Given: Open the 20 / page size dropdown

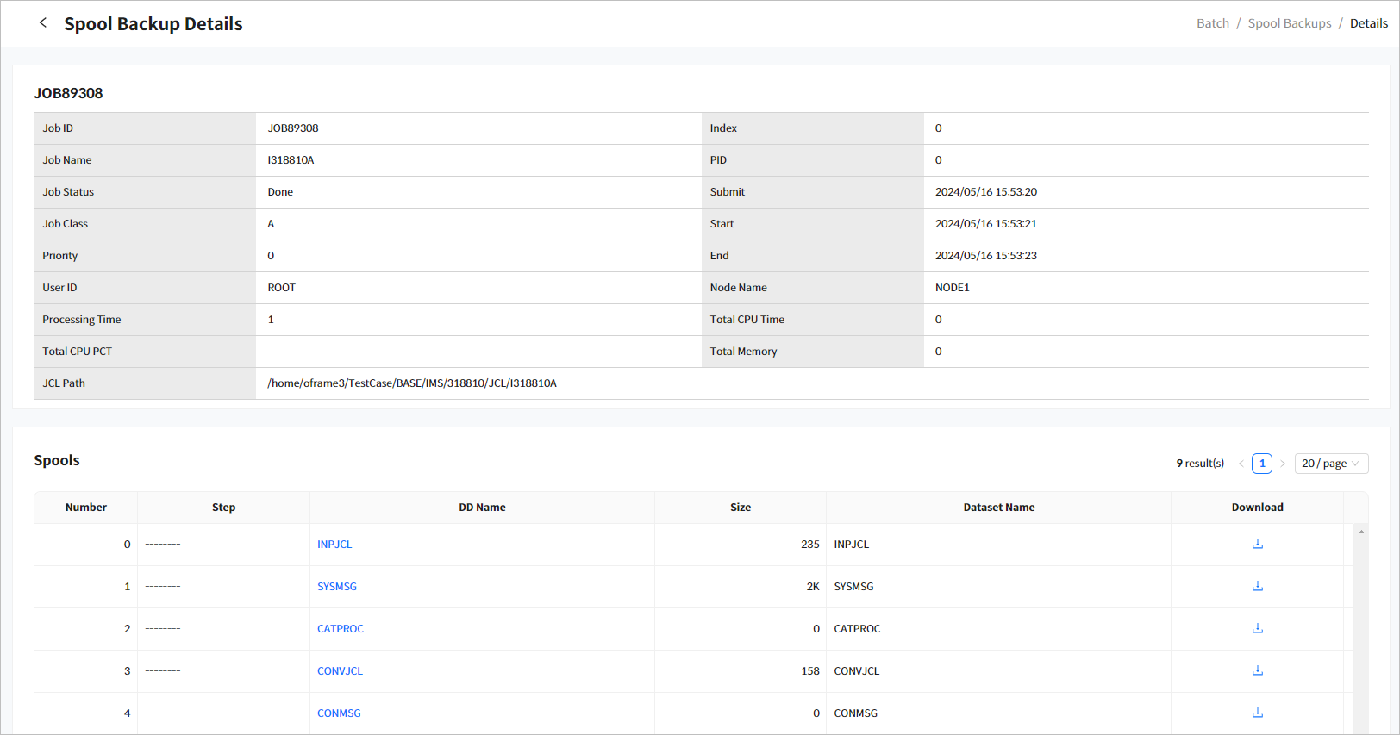Looking at the screenshot, I should click(x=1330, y=464).
